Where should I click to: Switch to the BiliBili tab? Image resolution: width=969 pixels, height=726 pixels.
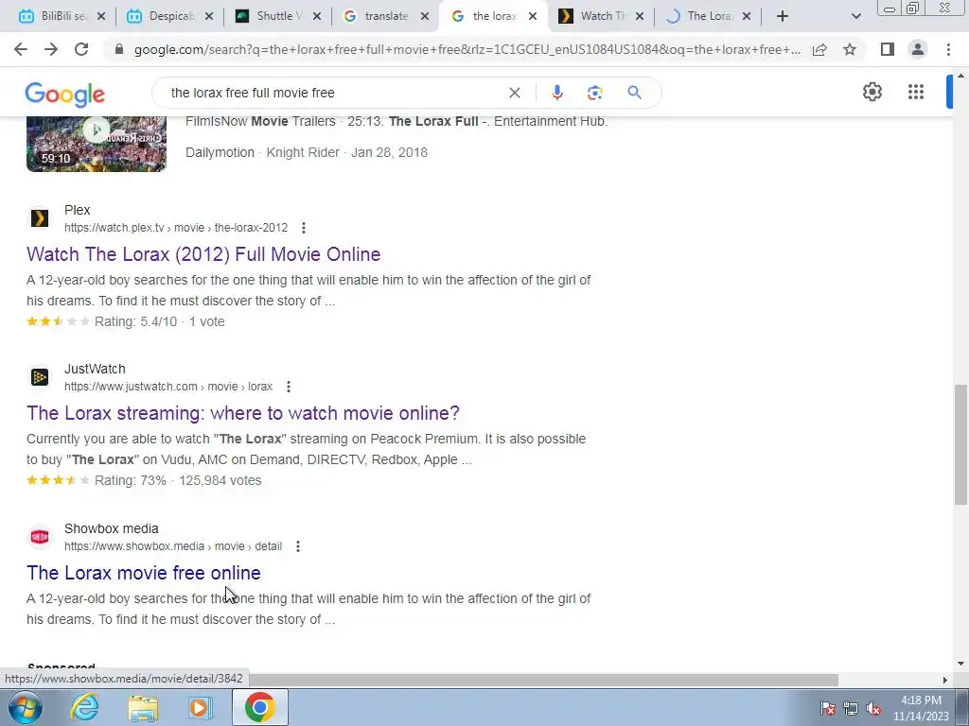62,16
